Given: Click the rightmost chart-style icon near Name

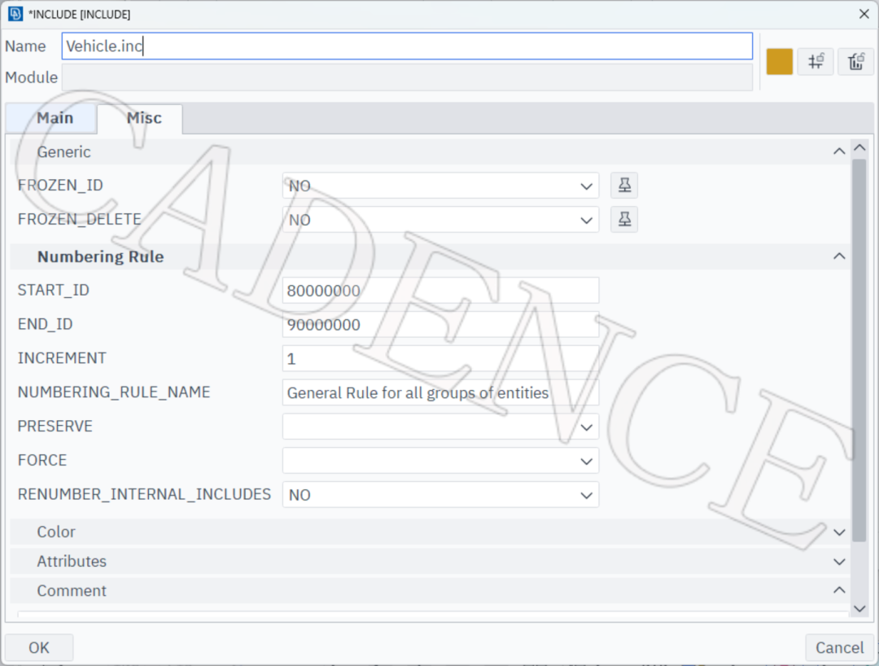Looking at the screenshot, I should click(855, 62).
